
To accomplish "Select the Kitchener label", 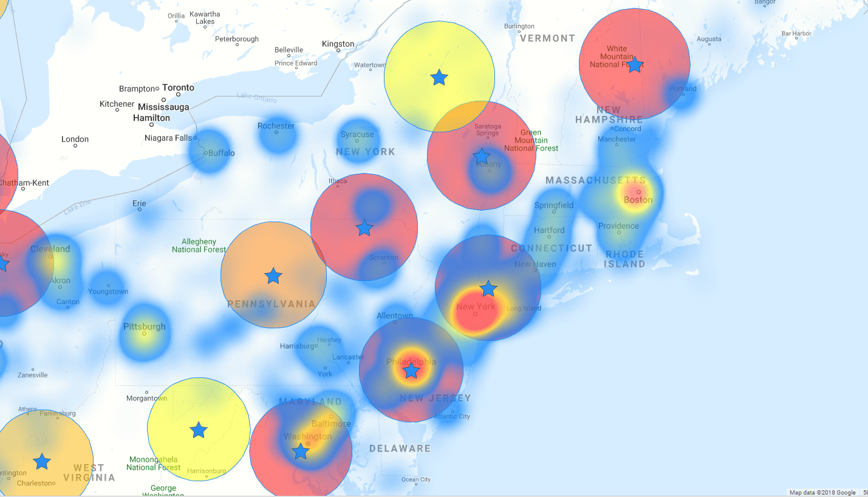I will tap(117, 104).
